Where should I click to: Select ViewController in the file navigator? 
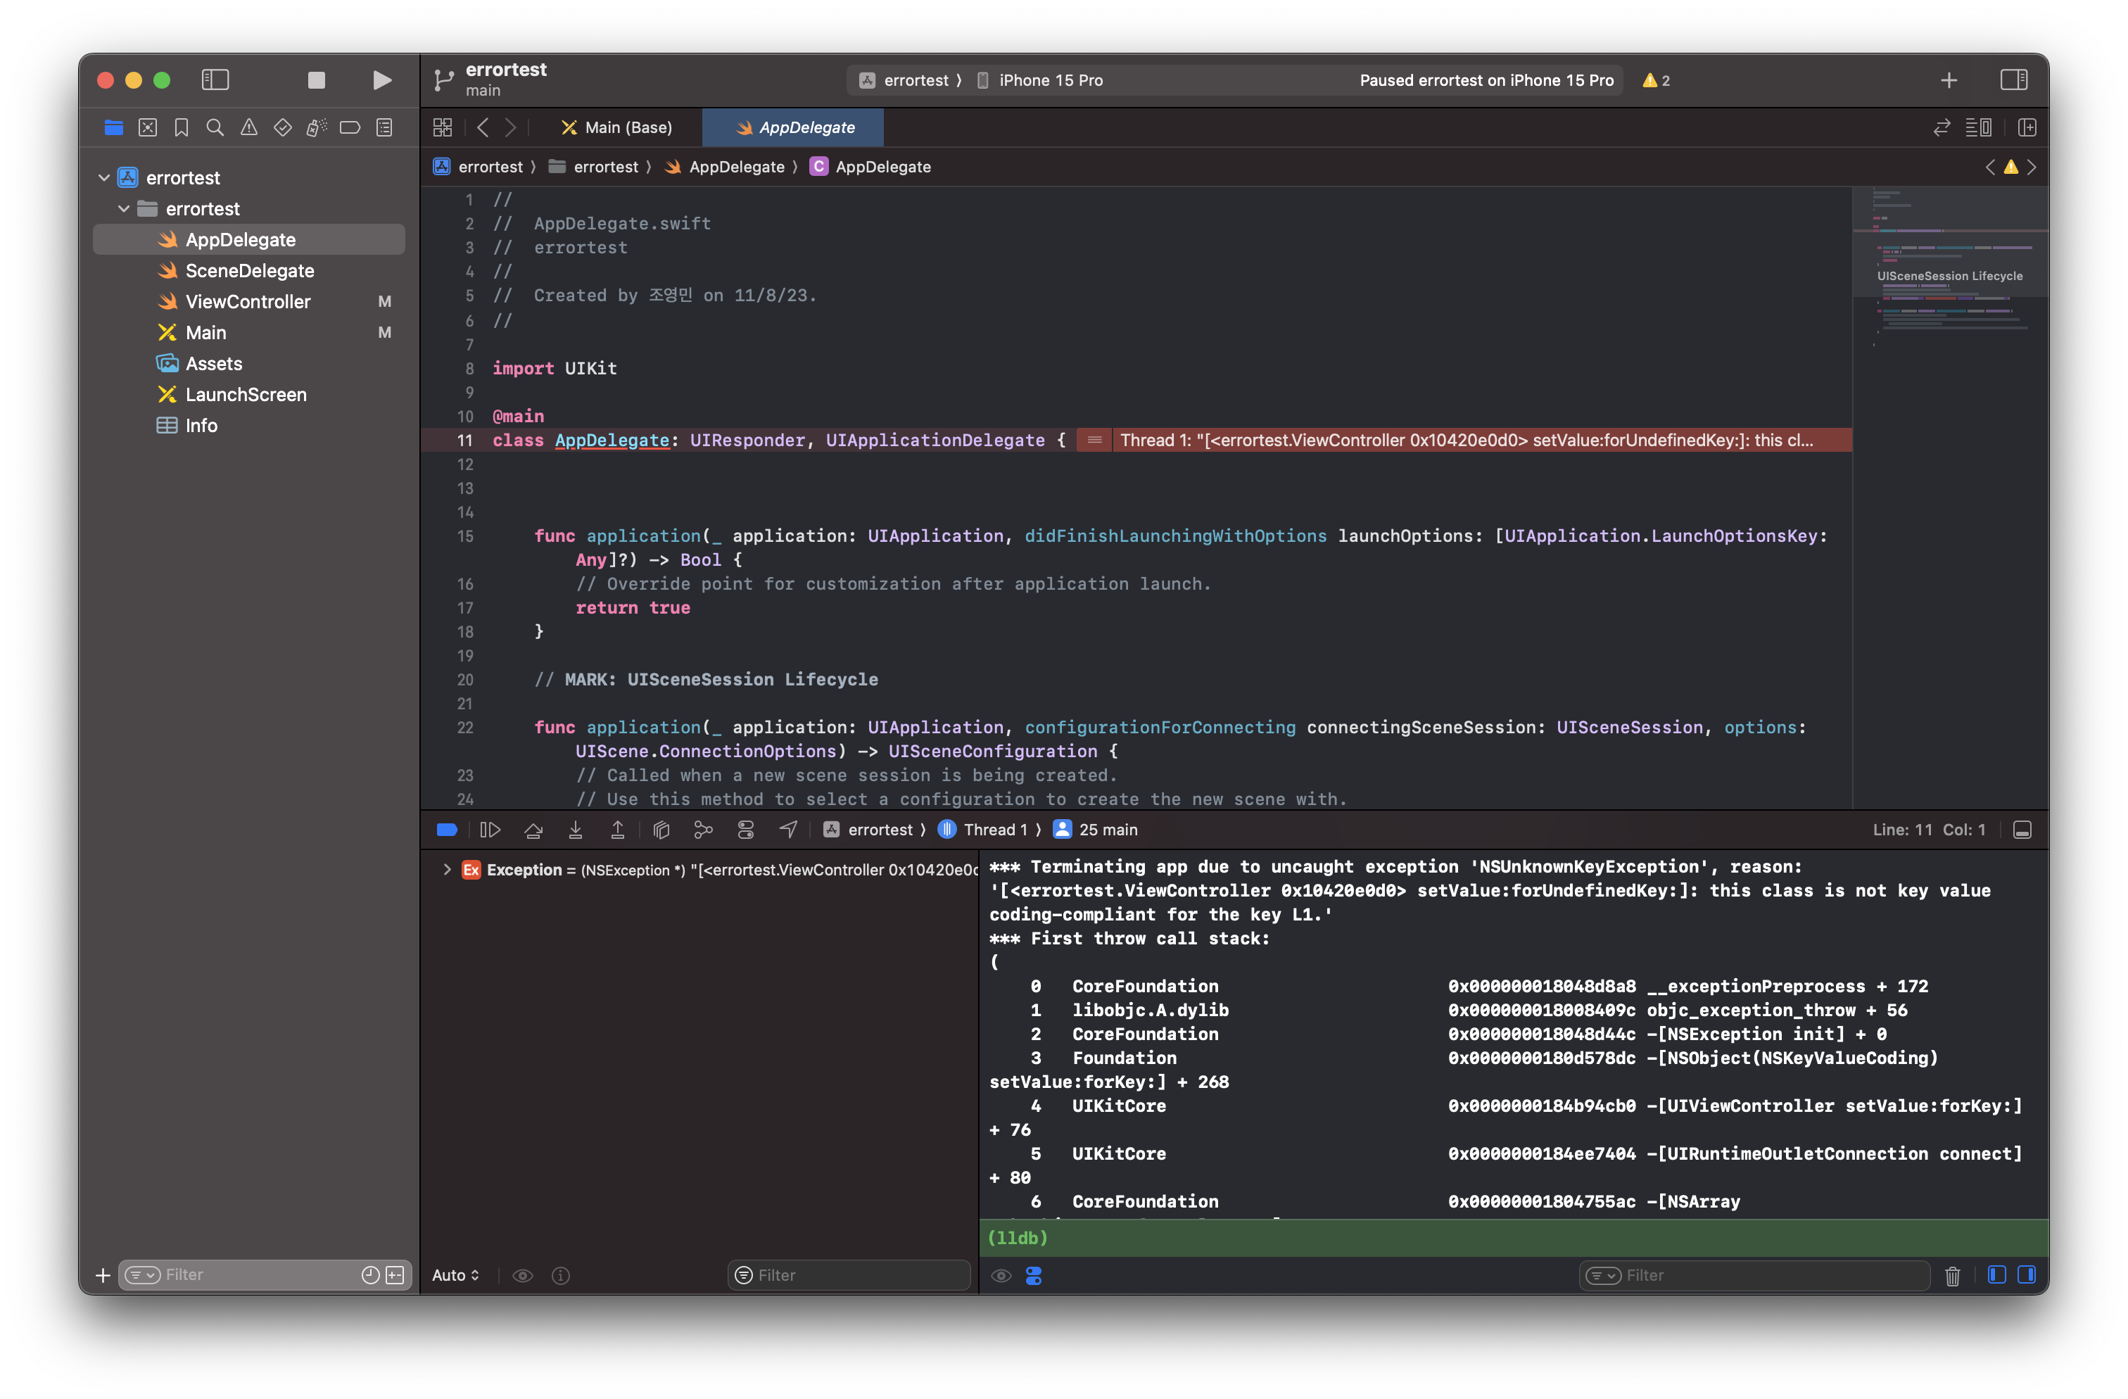(248, 302)
